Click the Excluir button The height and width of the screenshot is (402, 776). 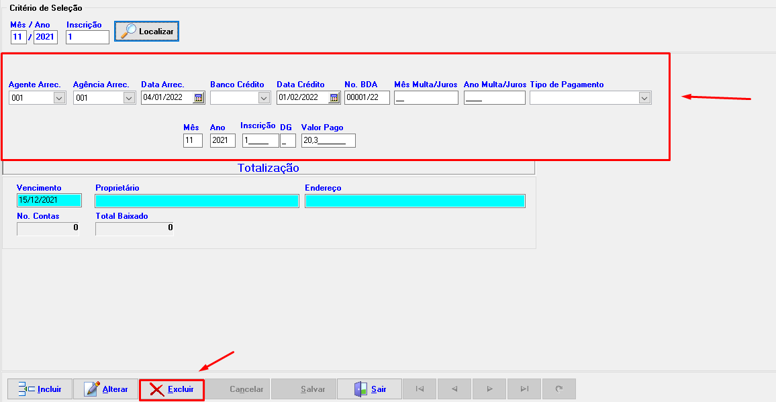(171, 389)
